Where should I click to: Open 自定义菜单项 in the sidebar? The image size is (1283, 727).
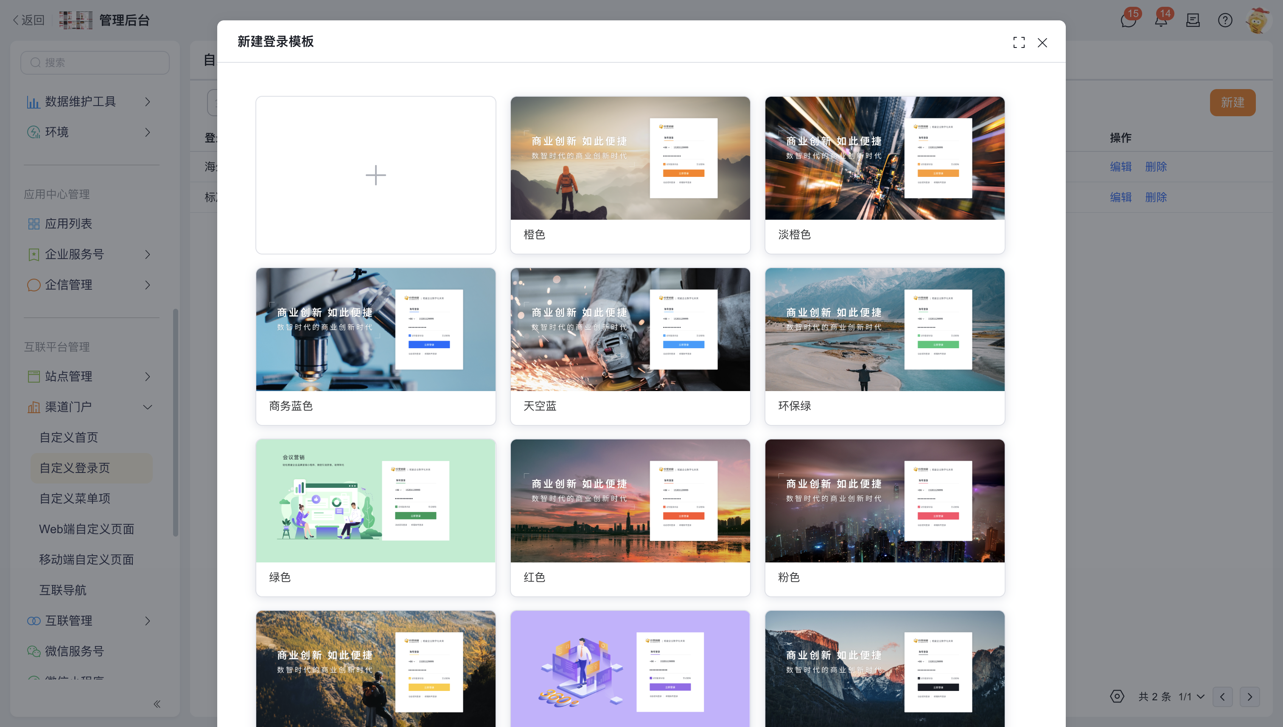75,498
